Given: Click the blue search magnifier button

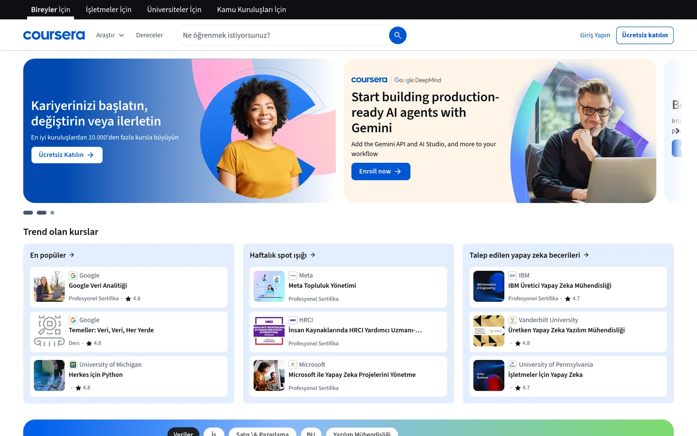Looking at the screenshot, I should pyautogui.click(x=398, y=35).
